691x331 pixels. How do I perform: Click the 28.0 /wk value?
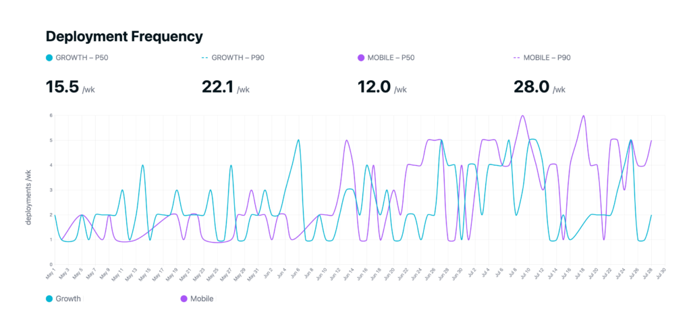[x=539, y=87]
